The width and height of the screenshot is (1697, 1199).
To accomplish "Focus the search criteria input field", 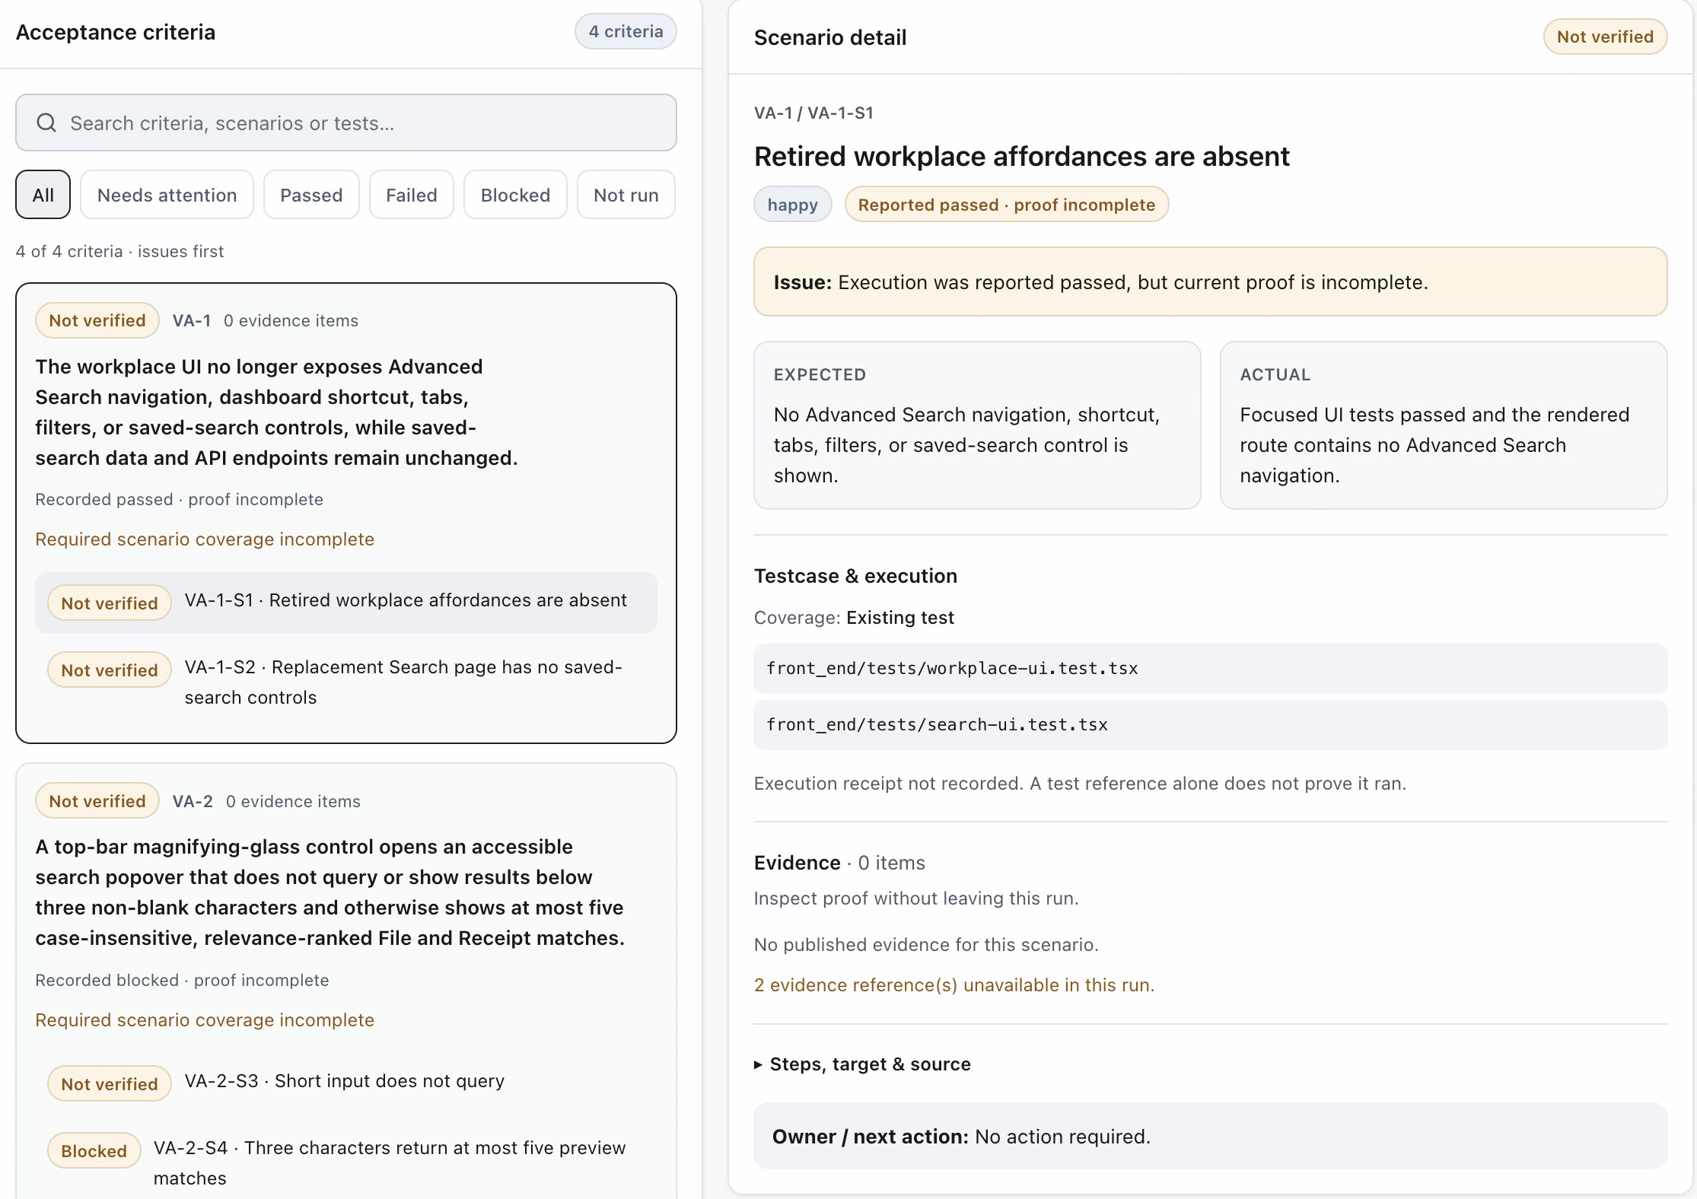I will click(x=346, y=122).
